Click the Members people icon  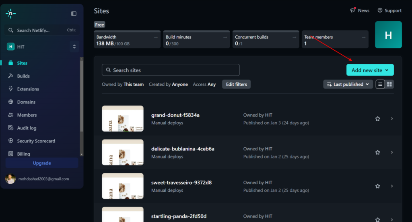[x=10, y=115]
